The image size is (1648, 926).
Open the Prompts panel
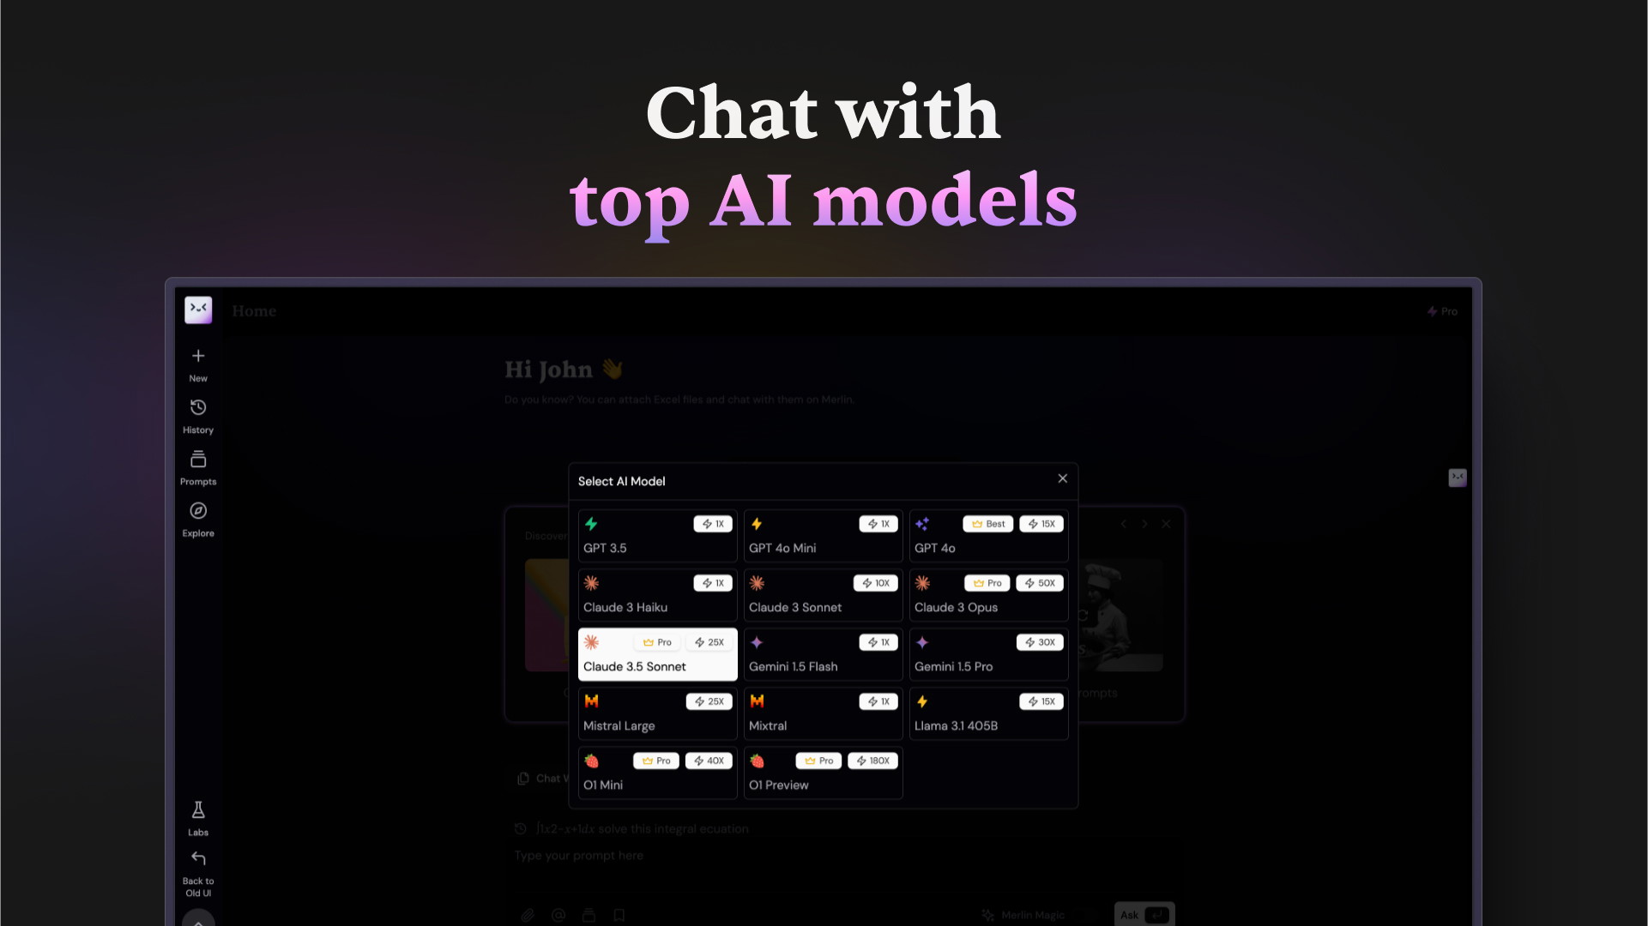point(198,467)
